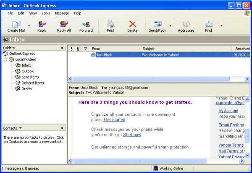252x173 pixels.
Task: Click the ccproxytest Yahoo email link
Action: pos(230,103)
